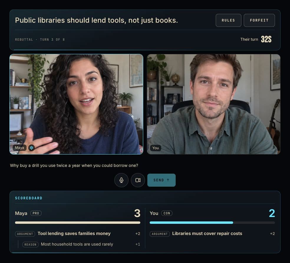Click the Forfeit button
290x263 pixels.
[259, 20]
